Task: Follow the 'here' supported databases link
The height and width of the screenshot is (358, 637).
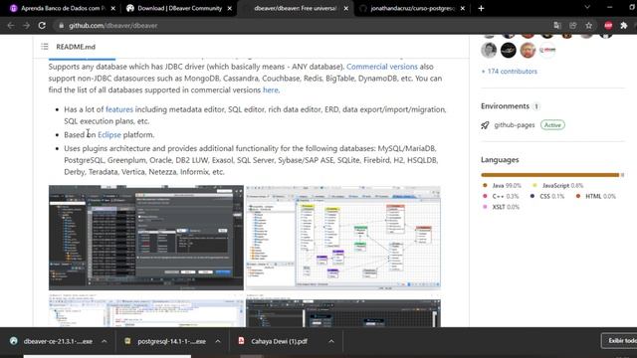Action: coord(270,90)
